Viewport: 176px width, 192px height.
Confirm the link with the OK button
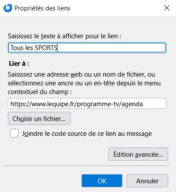(102, 181)
